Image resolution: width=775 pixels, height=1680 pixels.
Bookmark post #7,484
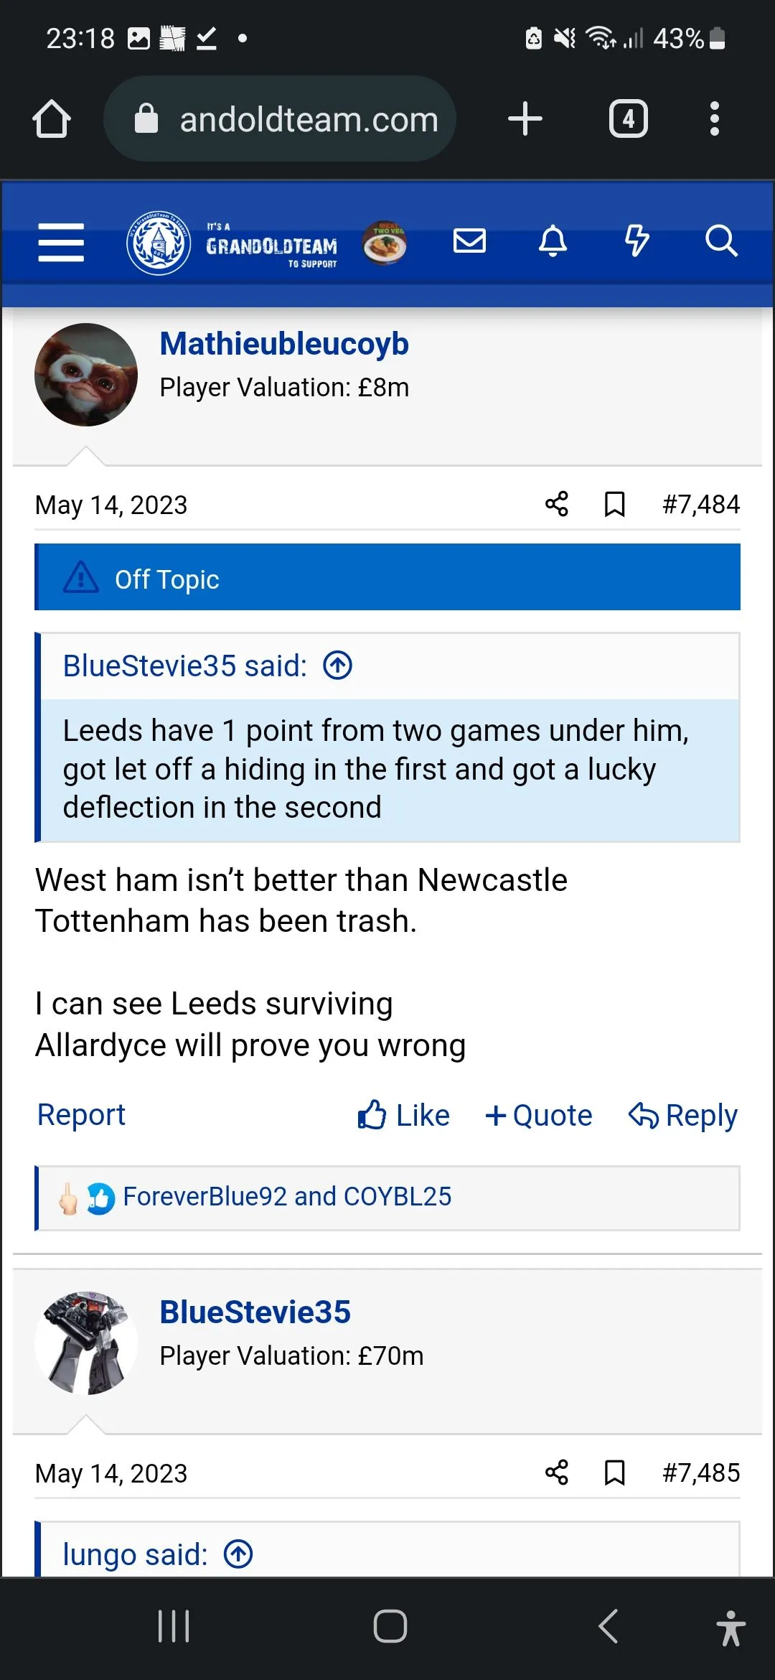pos(614,504)
